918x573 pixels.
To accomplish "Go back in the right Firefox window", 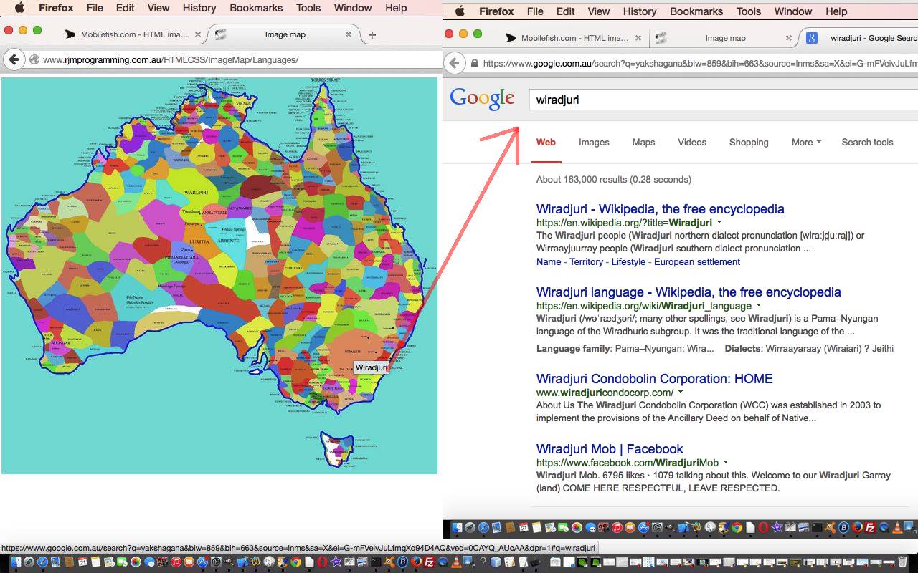I will click(454, 63).
